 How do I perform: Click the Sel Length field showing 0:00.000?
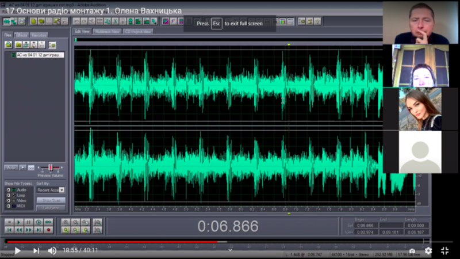pyautogui.click(x=416, y=226)
